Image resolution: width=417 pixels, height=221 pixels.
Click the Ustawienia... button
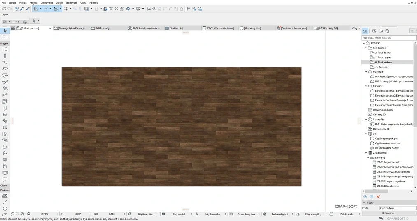(x=389, y=213)
